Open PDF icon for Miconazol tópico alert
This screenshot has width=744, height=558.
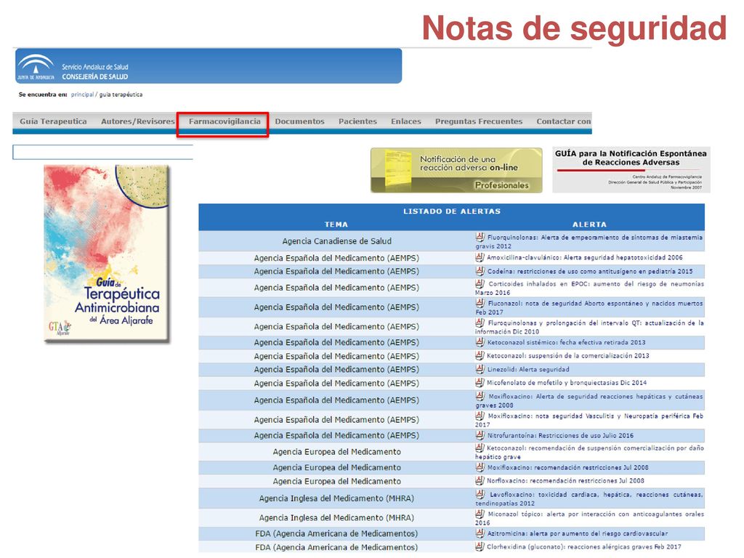click(480, 514)
